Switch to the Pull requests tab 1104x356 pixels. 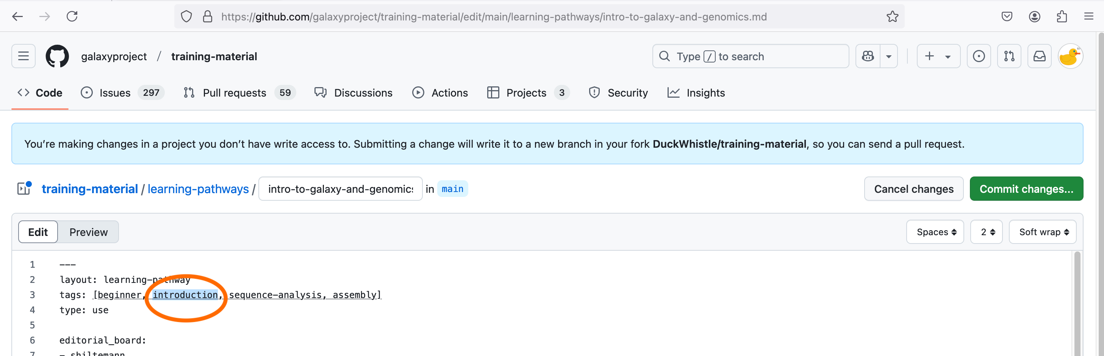pyautogui.click(x=239, y=93)
